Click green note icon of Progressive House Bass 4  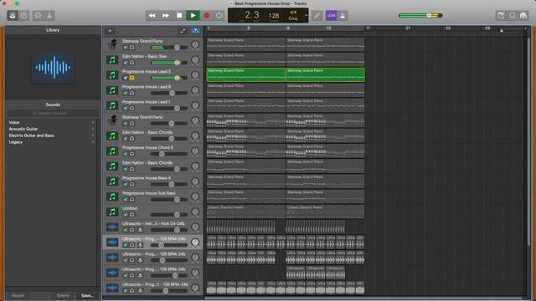pos(112,181)
